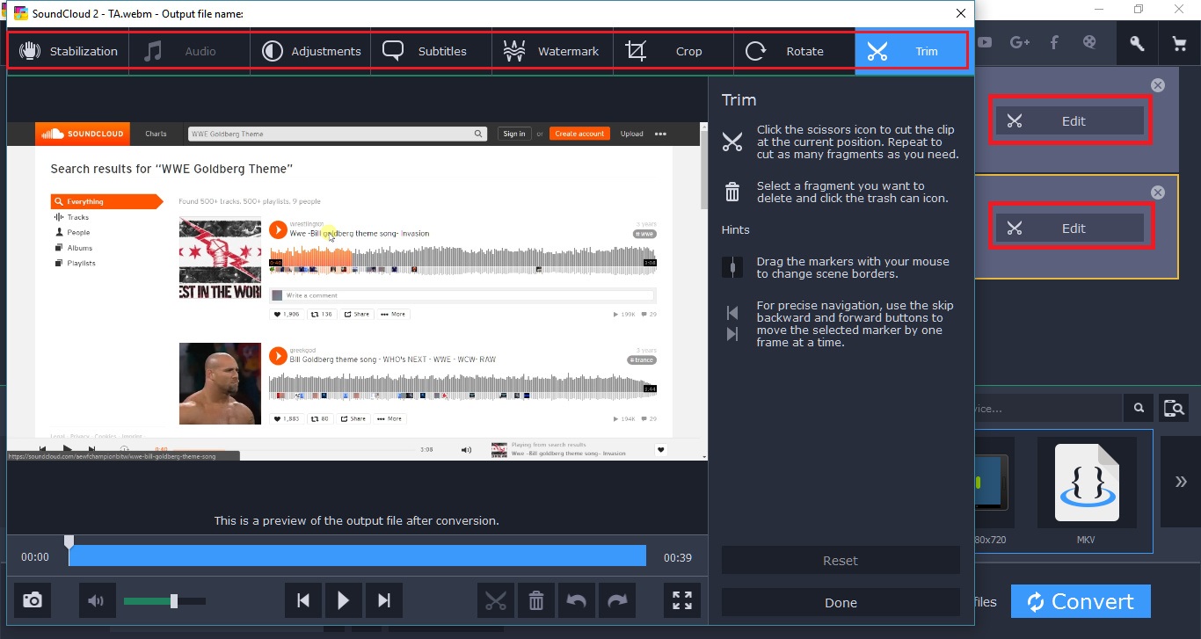Click the second Edit button

[x=1070, y=229]
